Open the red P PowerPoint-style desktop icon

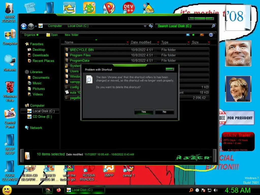click(109, 7)
